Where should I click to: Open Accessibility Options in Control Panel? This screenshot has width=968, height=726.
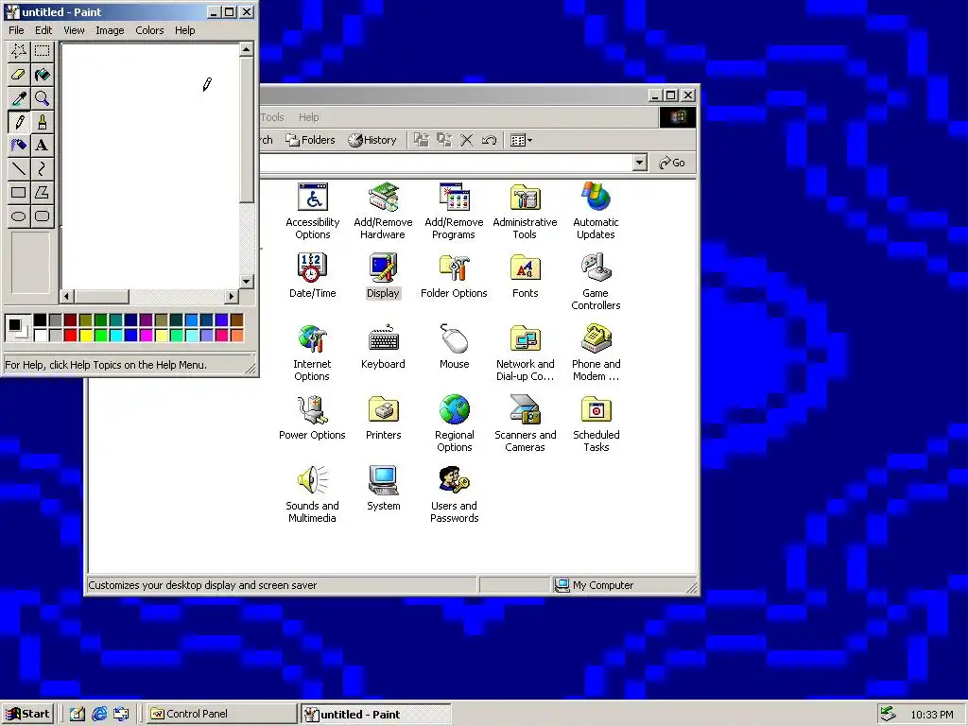312,211
